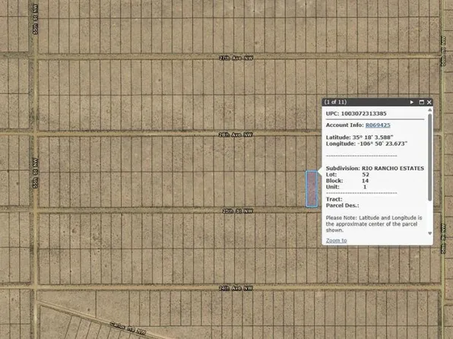Screen dimensions: 453x339
Task: Go to next feature in popup
Action: coord(412,103)
